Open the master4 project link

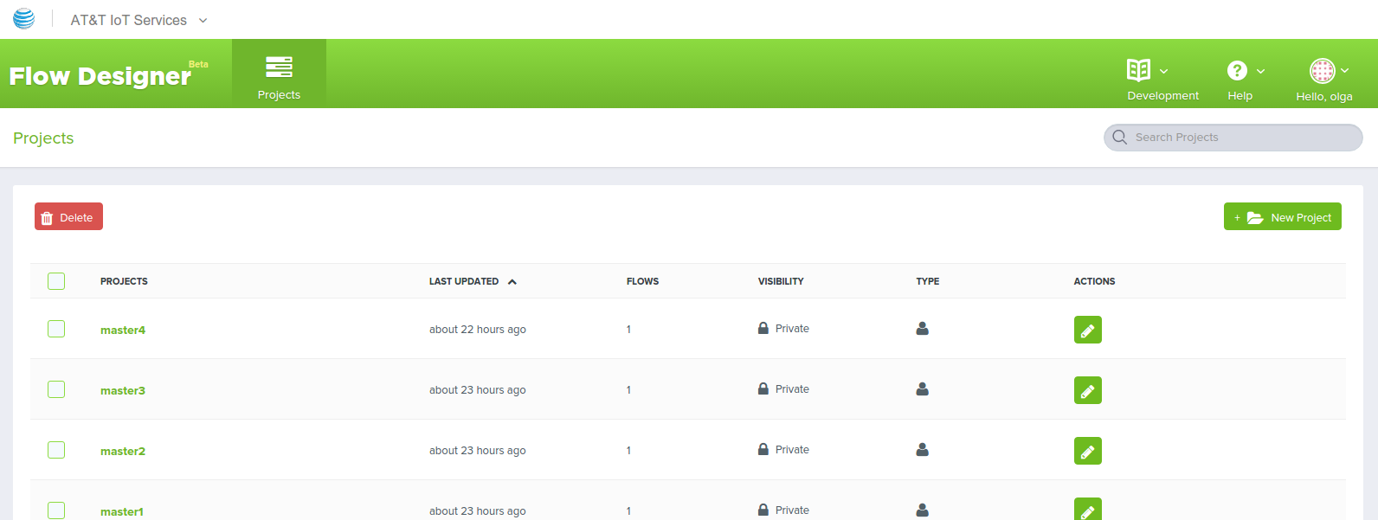pyautogui.click(x=123, y=330)
